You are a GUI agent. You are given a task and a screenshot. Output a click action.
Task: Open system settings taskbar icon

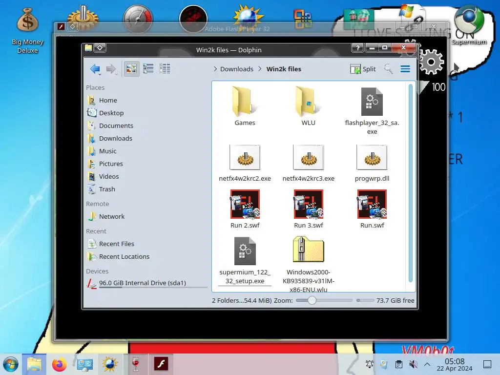pyautogui.click(x=84, y=364)
